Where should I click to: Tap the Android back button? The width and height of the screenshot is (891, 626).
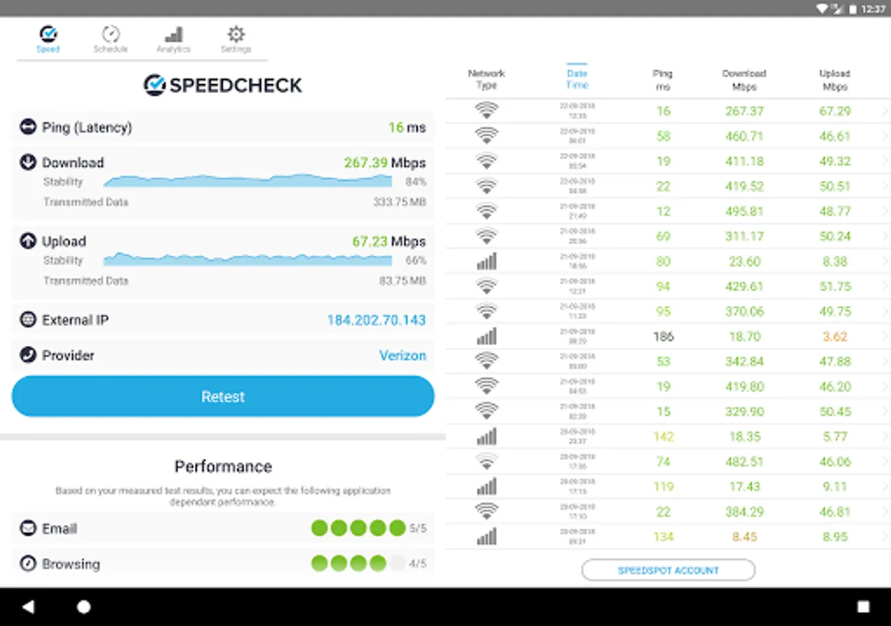coord(28,607)
